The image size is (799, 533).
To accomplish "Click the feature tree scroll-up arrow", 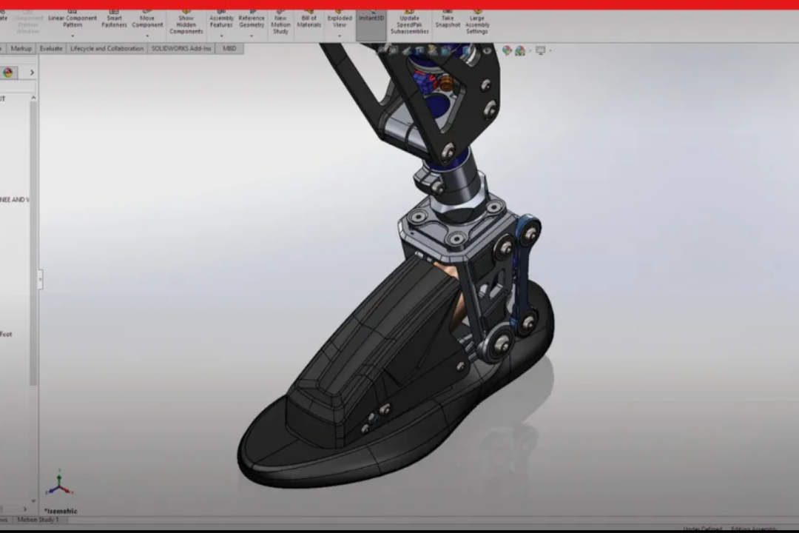I will point(33,98).
